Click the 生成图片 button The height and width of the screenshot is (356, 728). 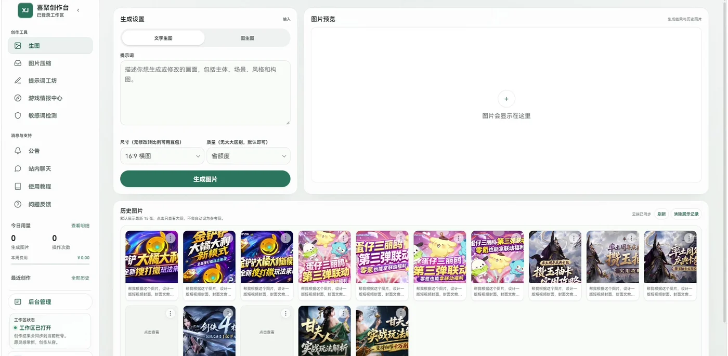point(205,179)
